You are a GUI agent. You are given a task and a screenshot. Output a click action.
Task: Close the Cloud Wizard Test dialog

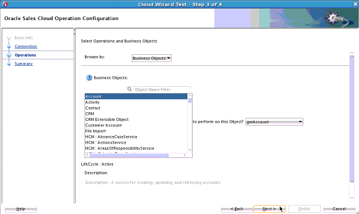(x=355, y=5)
